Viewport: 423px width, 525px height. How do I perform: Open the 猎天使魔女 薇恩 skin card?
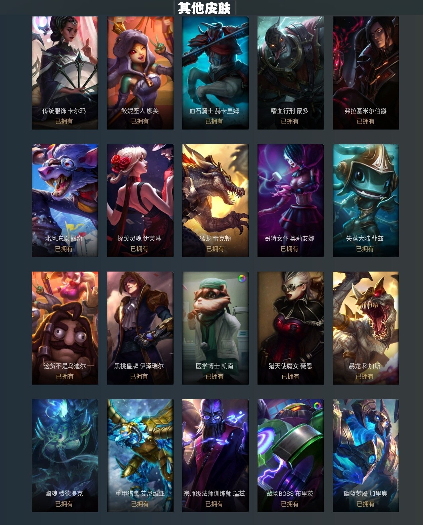291,328
